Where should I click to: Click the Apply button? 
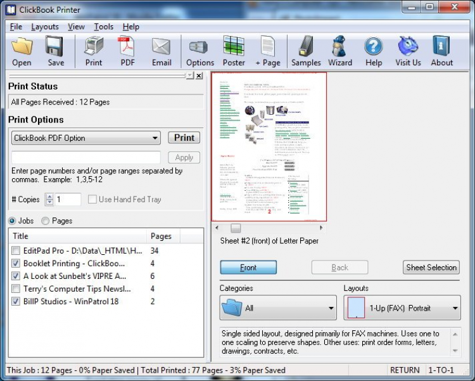184,157
